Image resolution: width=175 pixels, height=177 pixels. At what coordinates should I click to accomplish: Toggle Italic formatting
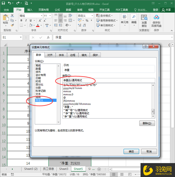(26, 20)
